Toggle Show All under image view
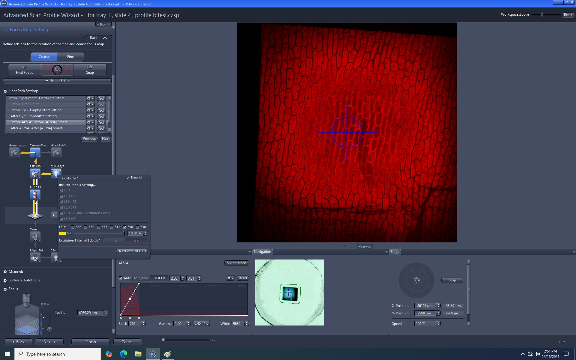 coord(364,247)
